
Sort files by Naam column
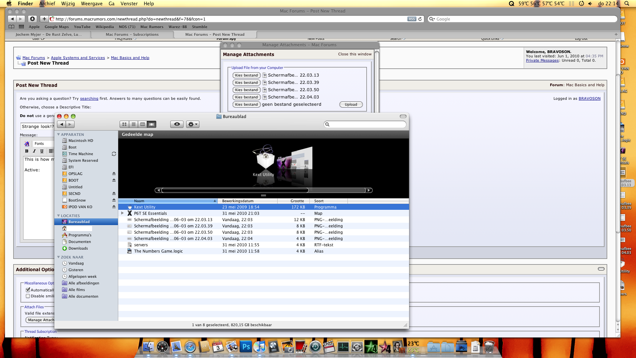tap(168, 201)
